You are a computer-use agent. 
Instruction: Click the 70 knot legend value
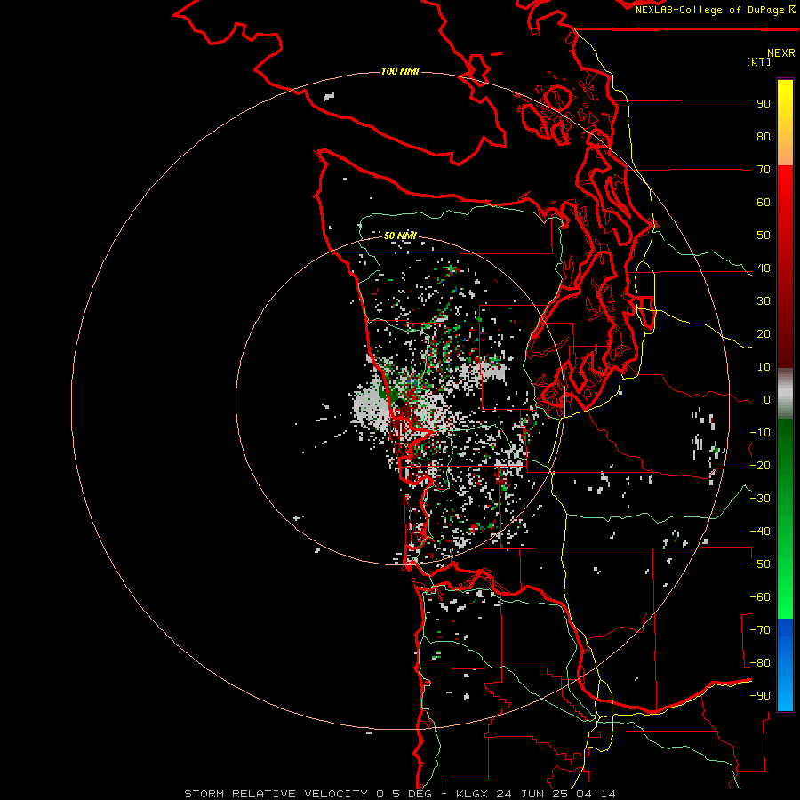click(764, 170)
